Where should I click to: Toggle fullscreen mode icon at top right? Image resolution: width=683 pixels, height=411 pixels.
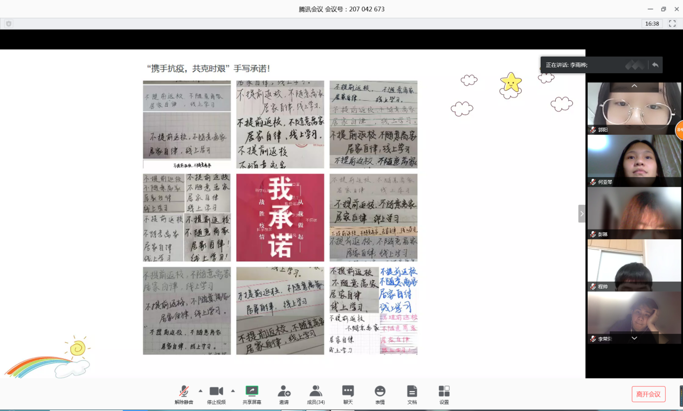click(672, 24)
